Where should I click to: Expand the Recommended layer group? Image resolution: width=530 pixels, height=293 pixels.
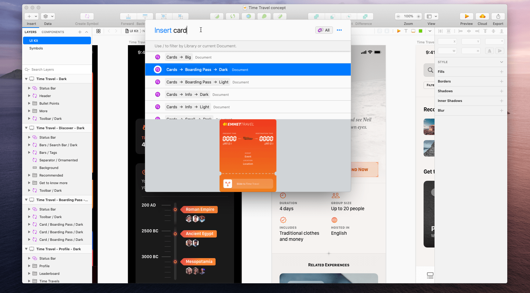tap(29, 175)
